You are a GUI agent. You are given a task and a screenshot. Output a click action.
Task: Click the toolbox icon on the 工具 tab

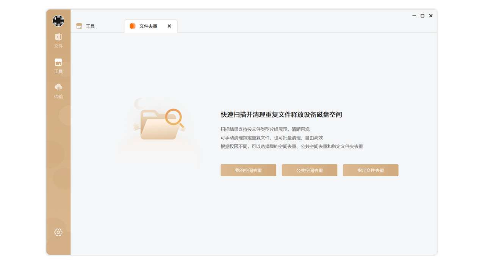79,26
